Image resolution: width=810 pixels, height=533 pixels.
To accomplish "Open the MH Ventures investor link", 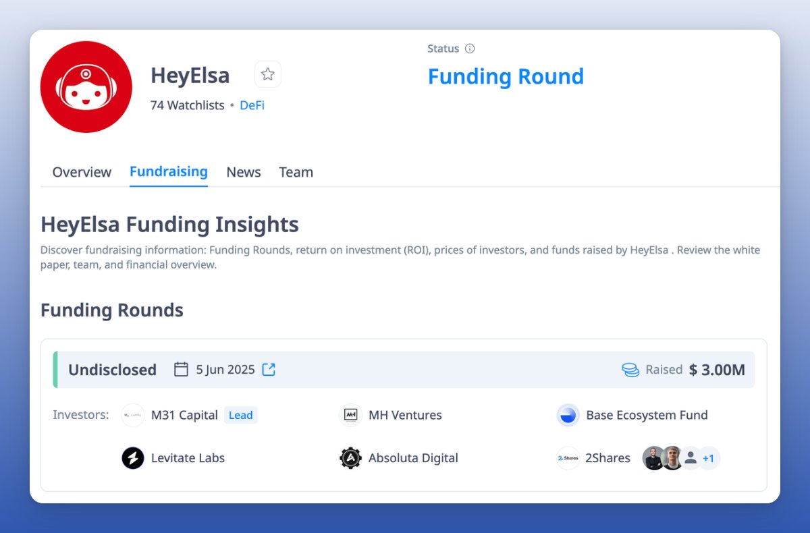I will pyautogui.click(x=405, y=415).
